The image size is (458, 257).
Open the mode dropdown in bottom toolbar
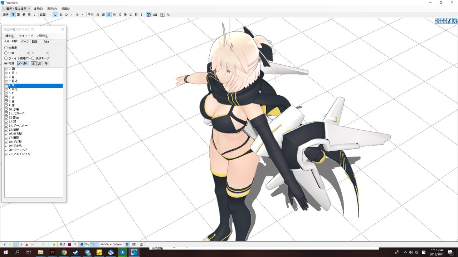[106, 245]
